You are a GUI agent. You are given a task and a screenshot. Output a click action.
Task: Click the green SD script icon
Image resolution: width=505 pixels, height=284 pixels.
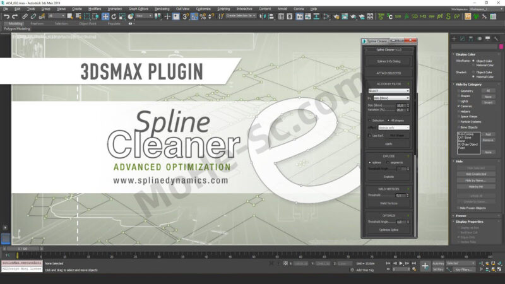(x=415, y=16)
